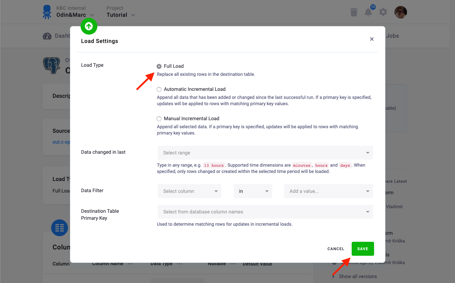
Task: Open the Select column dropdown
Action: [189, 191]
